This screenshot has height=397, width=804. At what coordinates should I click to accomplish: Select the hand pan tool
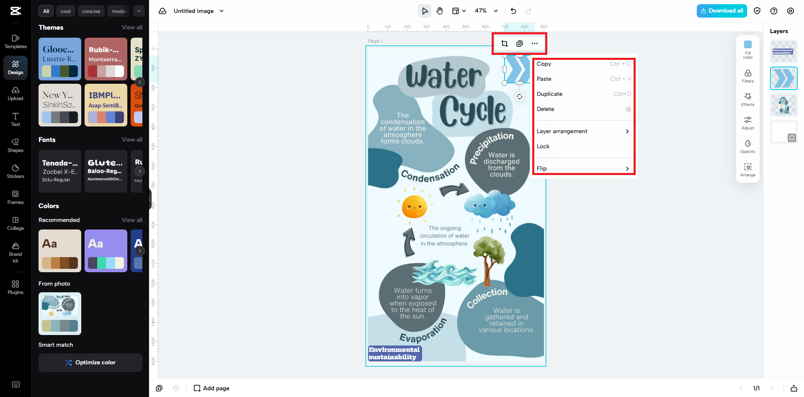coord(440,11)
